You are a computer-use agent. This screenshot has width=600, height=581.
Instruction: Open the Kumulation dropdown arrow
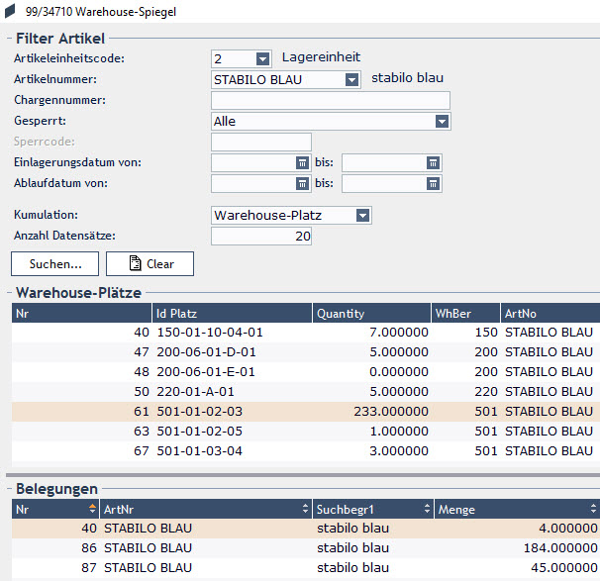362,216
